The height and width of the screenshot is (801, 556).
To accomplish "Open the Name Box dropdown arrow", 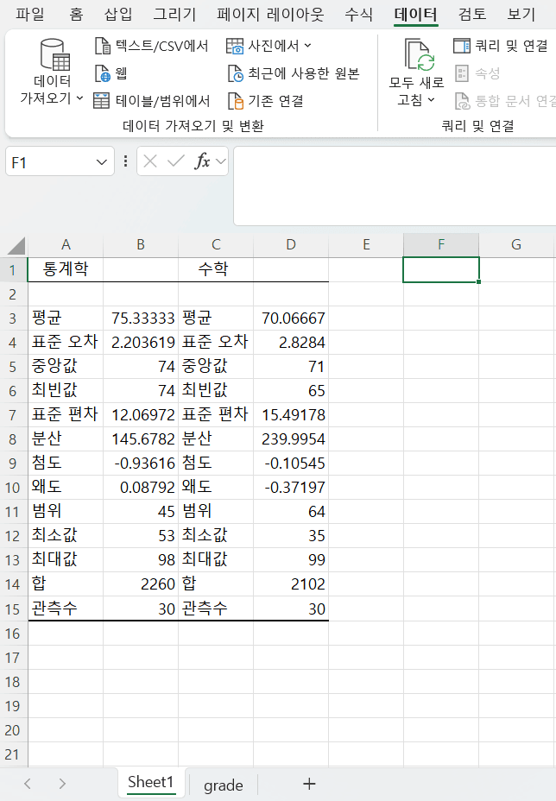I will 103,161.
